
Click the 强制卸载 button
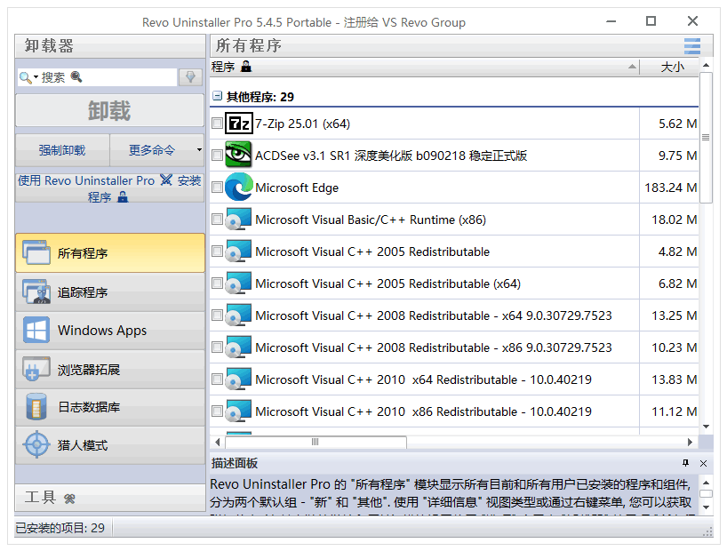(x=62, y=150)
